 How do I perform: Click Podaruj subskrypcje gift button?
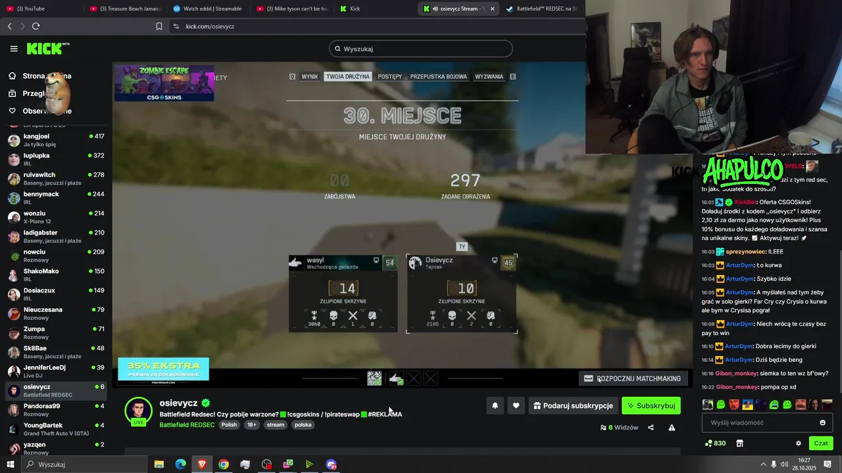(x=572, y=406)
